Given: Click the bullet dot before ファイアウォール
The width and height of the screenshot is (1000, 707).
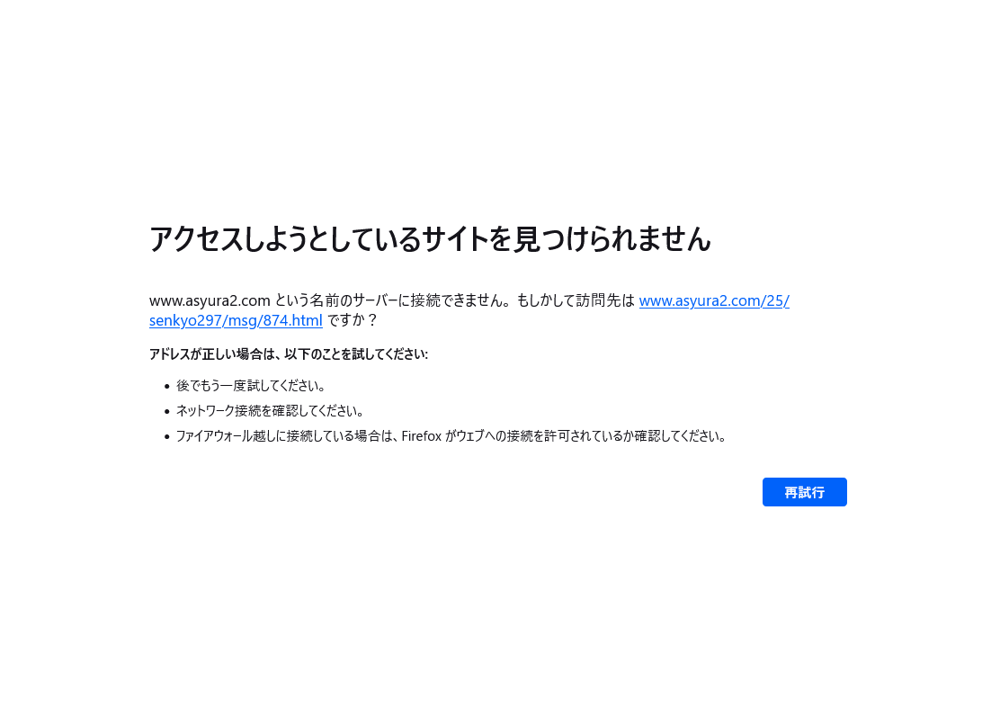Looking at the screenshot, I should pos(167,437).
